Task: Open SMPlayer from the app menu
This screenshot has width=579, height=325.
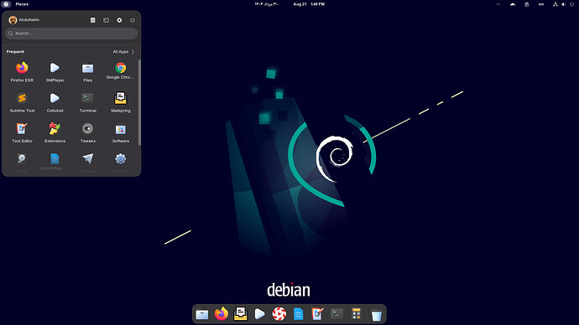Action: 55,72
